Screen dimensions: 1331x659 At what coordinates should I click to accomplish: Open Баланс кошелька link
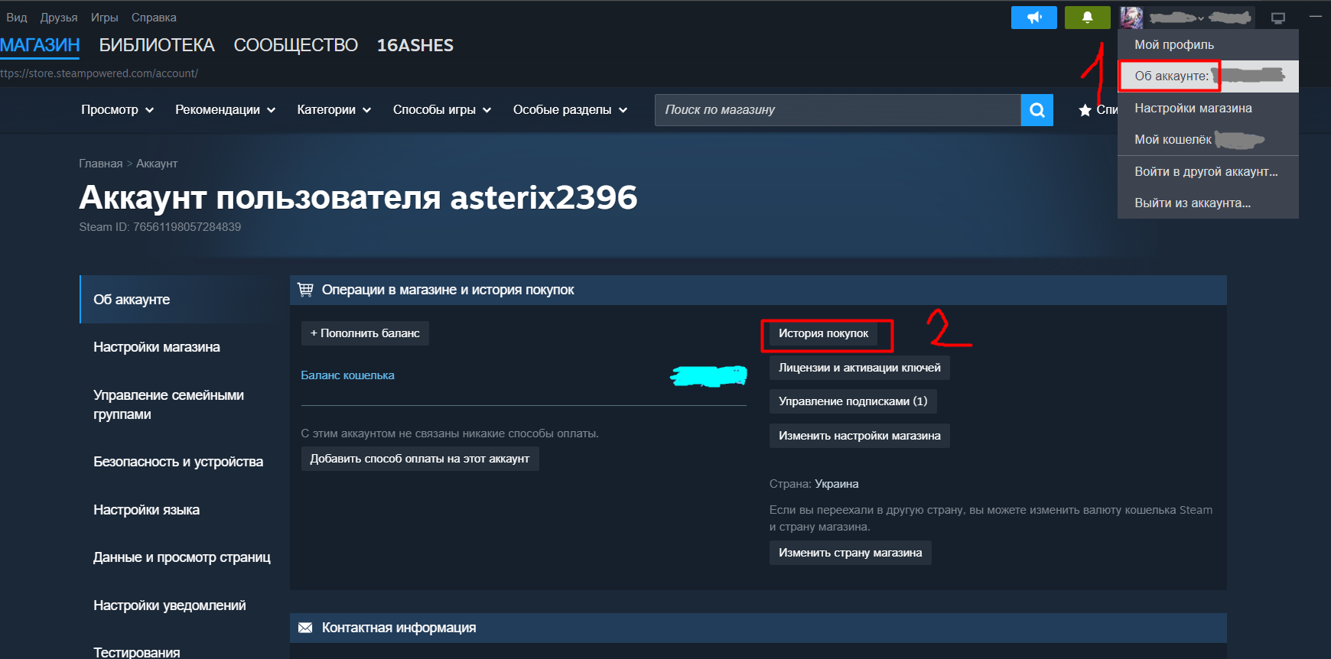(x=348, y=375)
